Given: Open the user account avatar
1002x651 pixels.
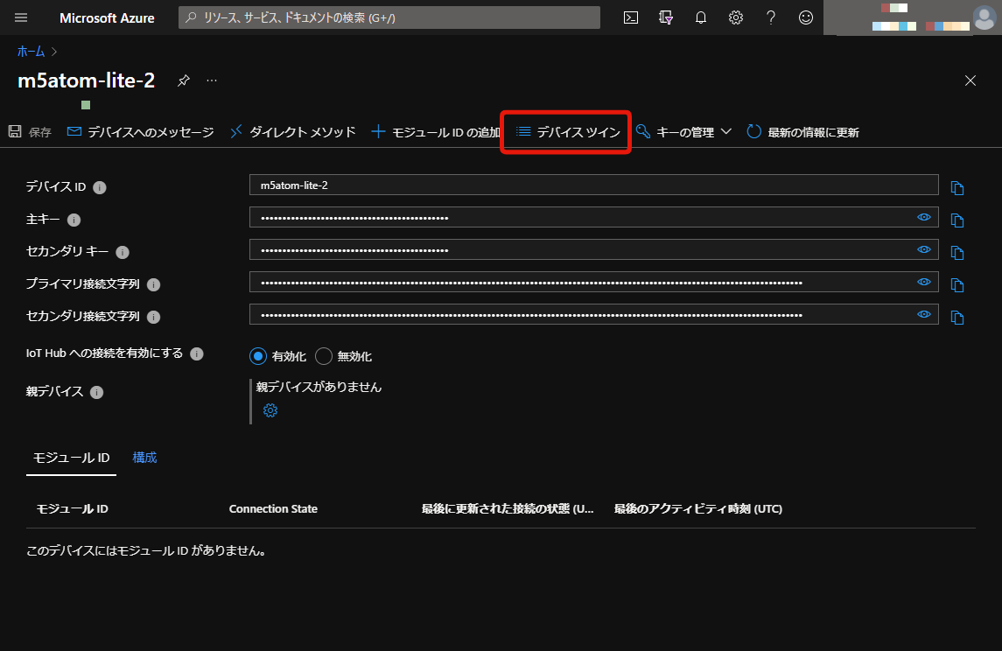Looking at the screenshot, I should coord(984,17).
